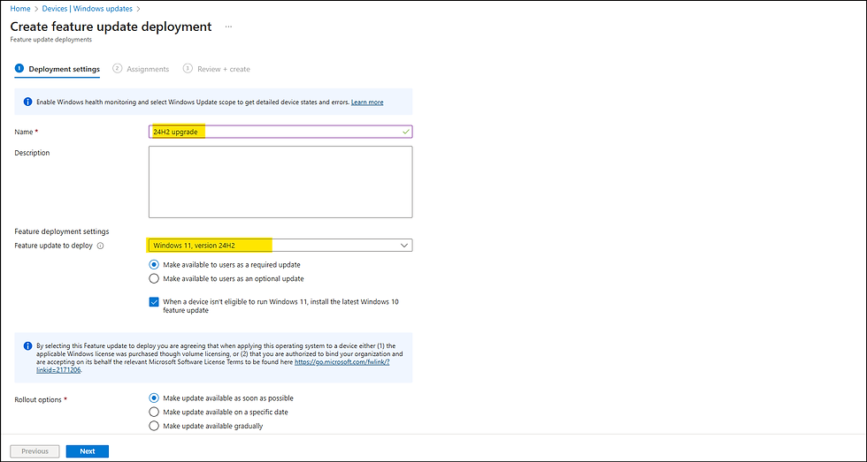Select Make update available as soon as possible
Screen dimensions: 867x462
coord(154,398)
